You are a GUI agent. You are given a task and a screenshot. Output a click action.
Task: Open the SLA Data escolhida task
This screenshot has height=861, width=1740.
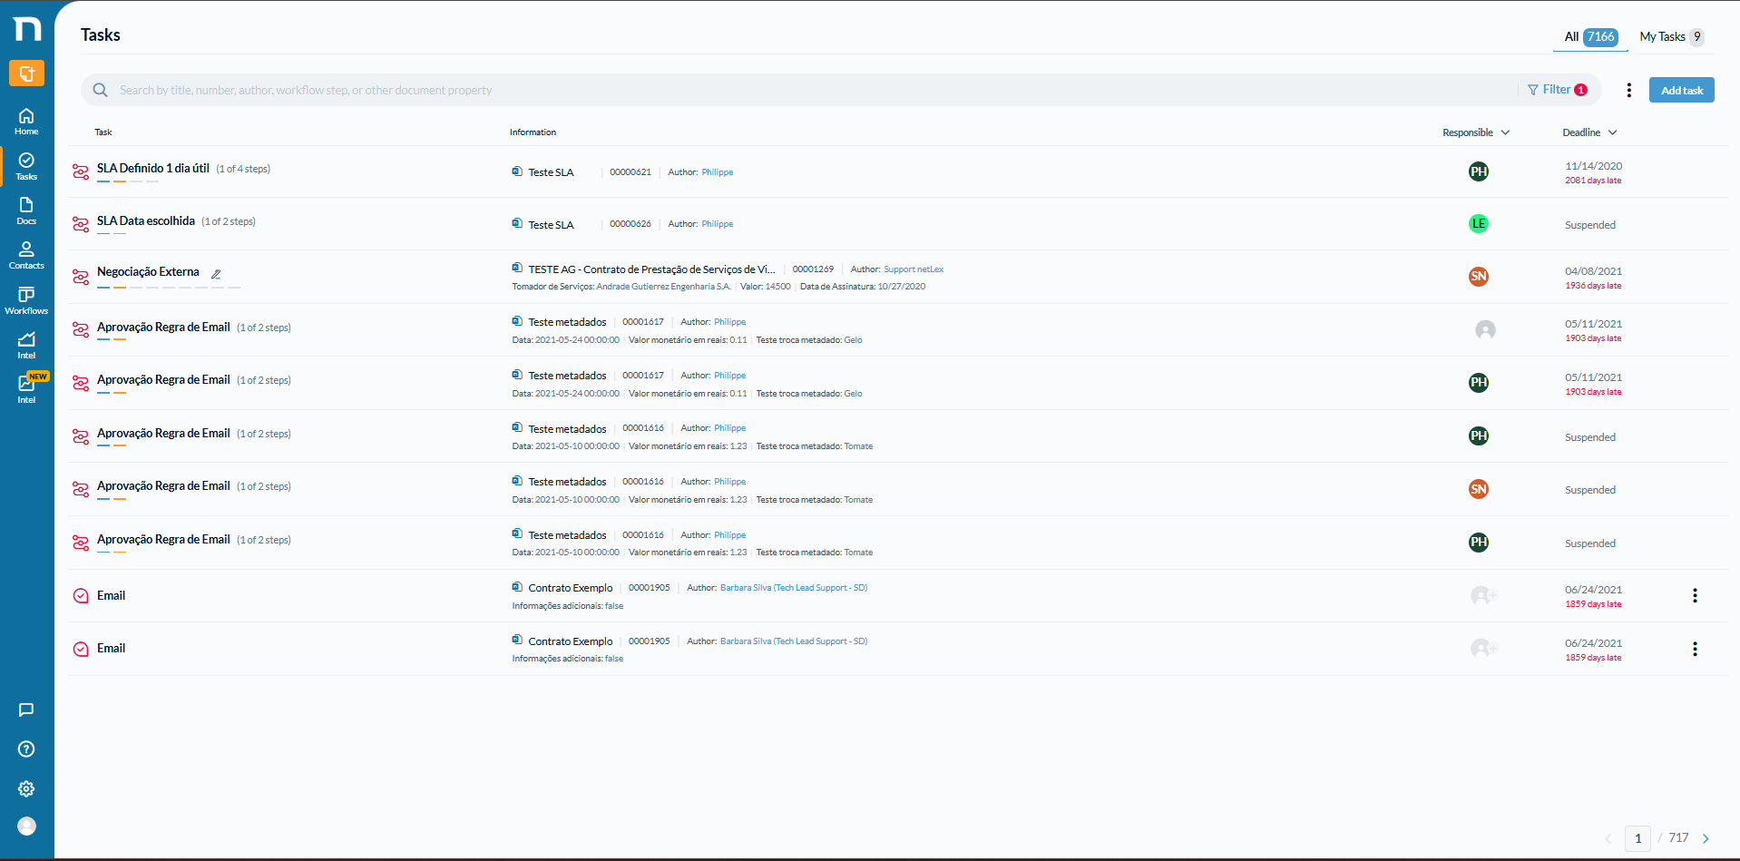[x=146, y=221]
